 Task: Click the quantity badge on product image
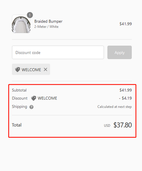(30, 15)
